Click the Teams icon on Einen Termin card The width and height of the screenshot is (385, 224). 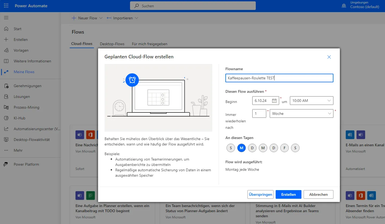click(350, 195)
